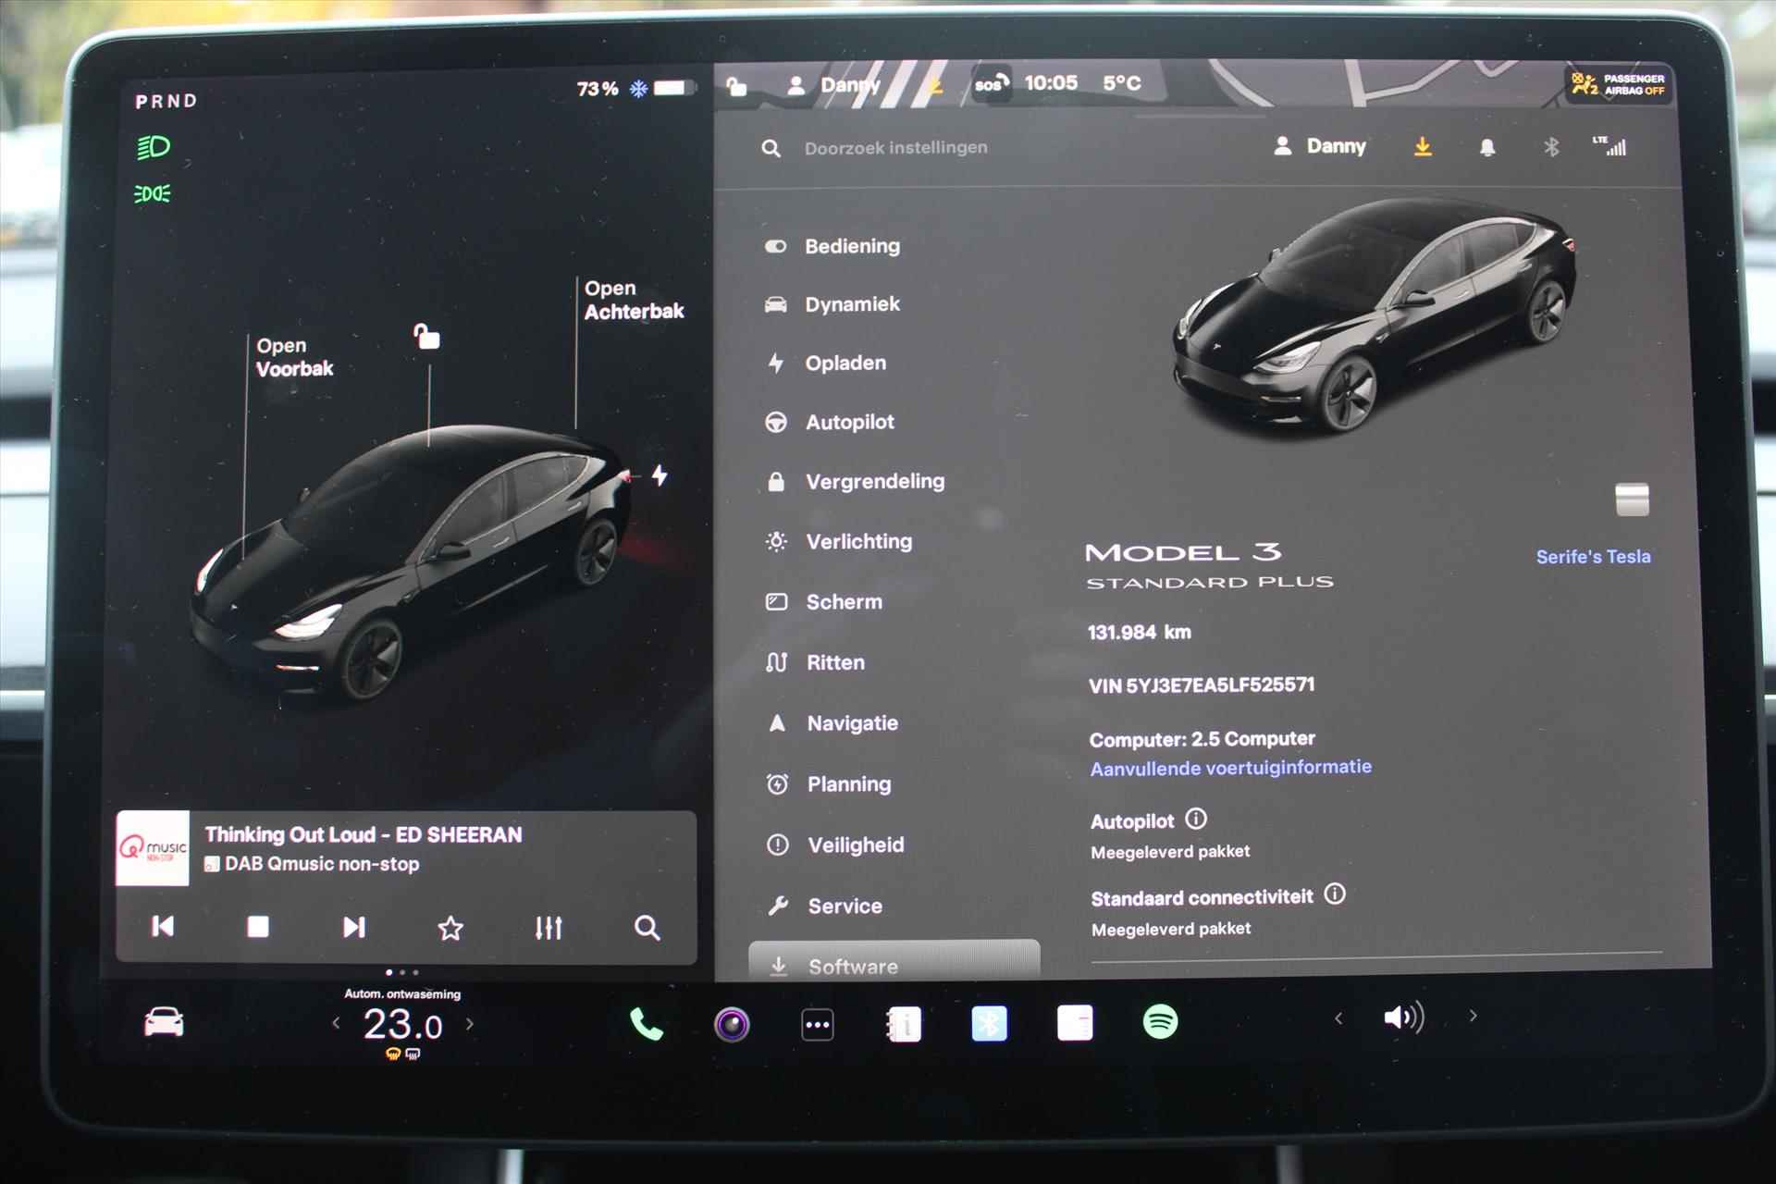
Task: Open Scherm settings
Action: point(824,602)
